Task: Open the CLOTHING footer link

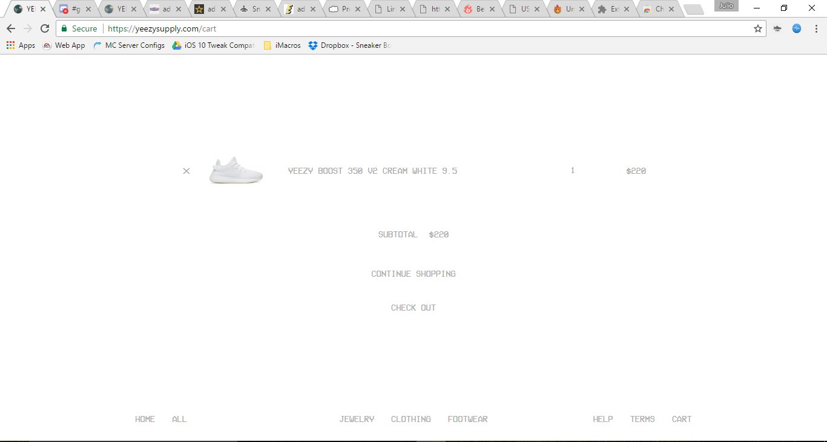Action: (411, 419)
